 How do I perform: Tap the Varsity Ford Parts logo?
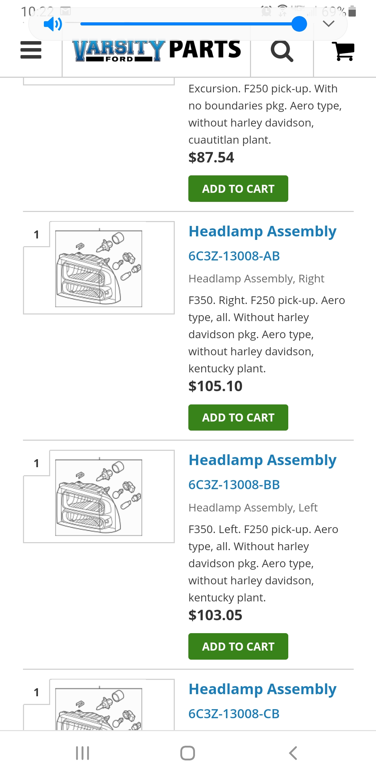tap(156, 51)
